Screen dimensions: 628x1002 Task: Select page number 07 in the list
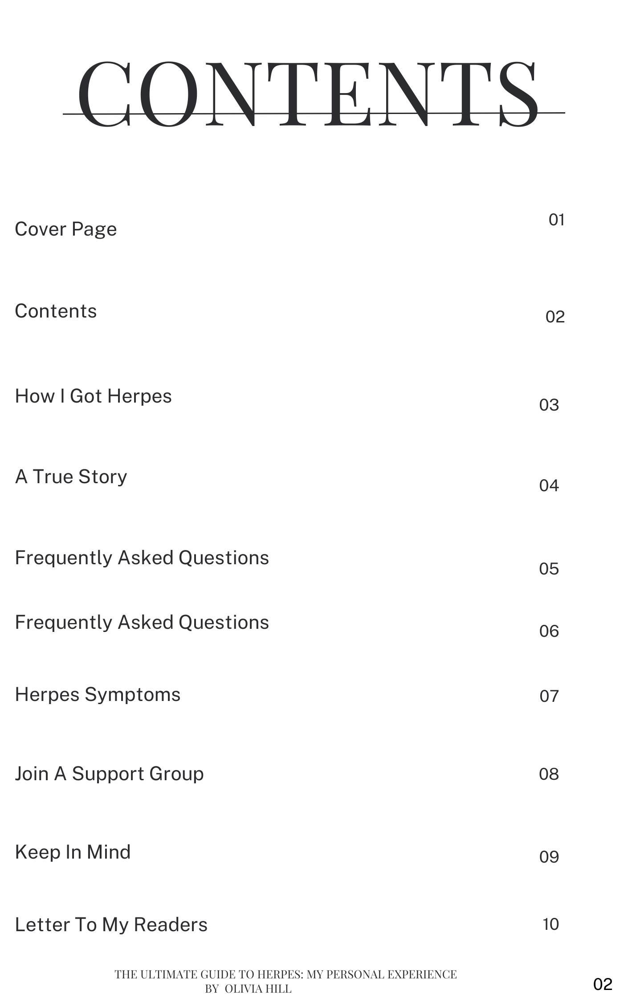point(549,697)
